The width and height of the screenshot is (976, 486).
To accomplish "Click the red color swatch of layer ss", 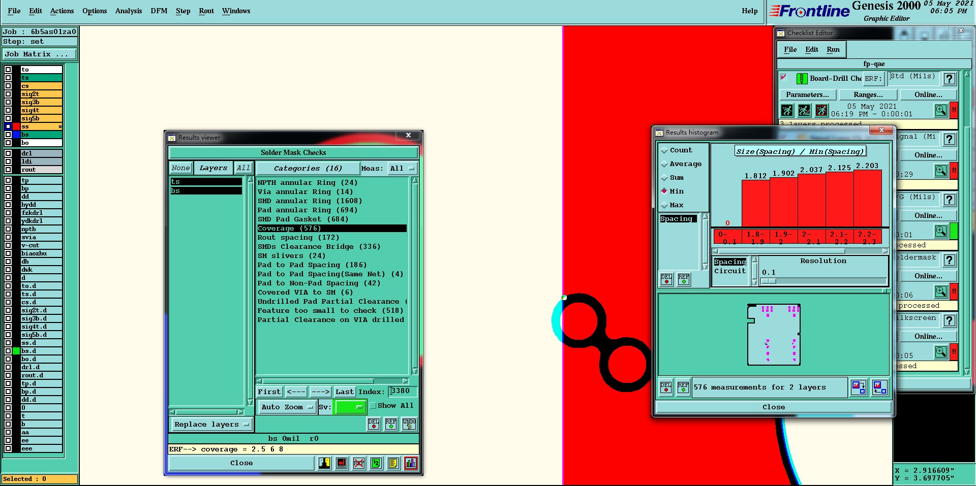I will 16,126.
